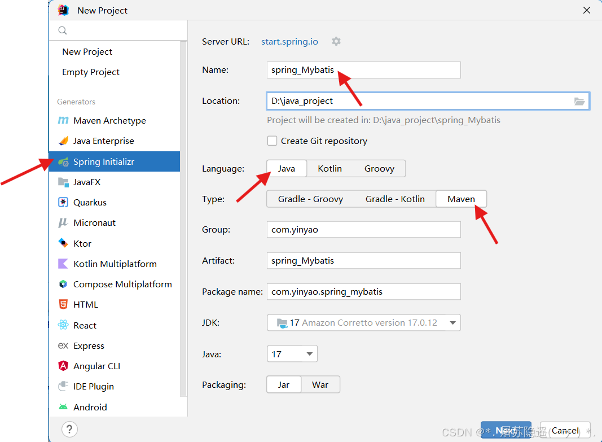This screenshot has width=602, height=442.
Task: Click the Express ex icon
Action: [x=63, y=345]
